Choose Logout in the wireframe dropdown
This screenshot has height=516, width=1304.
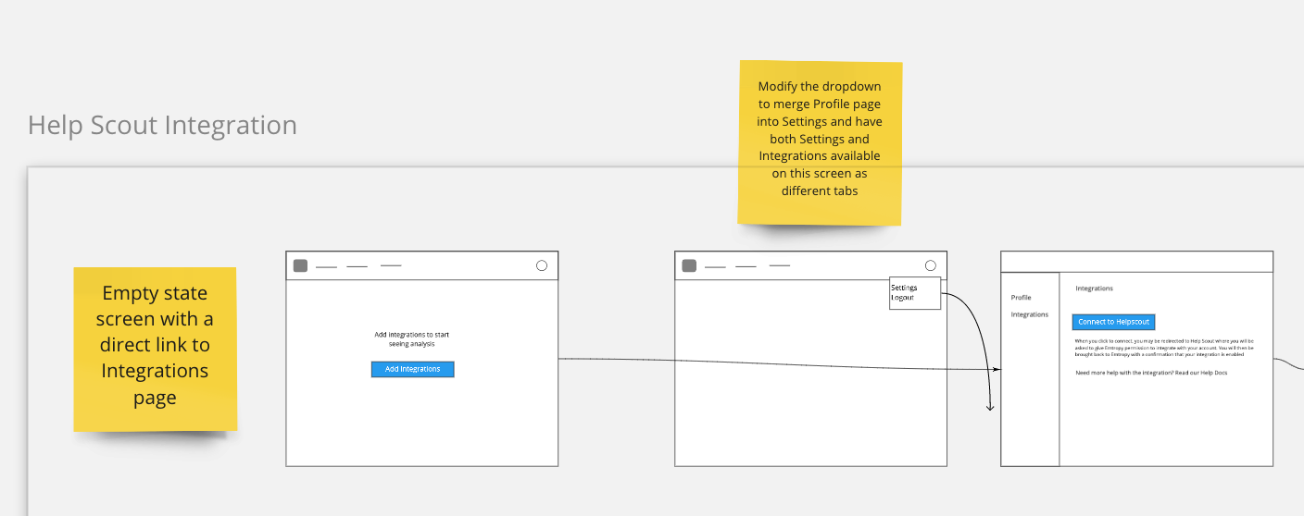point(902,298)
